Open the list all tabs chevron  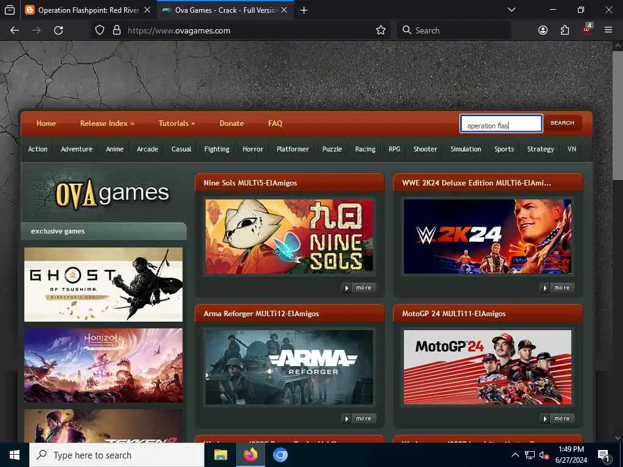point(512,10)
